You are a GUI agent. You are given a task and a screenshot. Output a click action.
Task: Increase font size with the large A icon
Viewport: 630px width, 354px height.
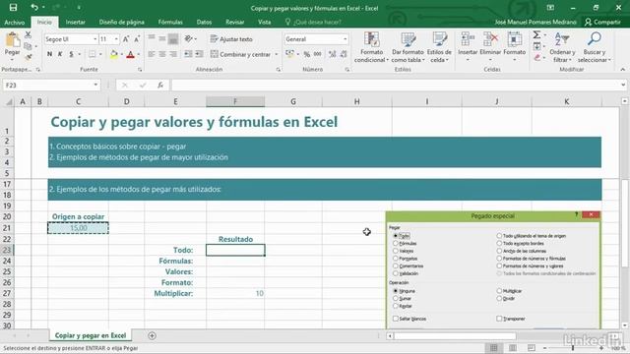pyautogui.click(x=126, y=39)
